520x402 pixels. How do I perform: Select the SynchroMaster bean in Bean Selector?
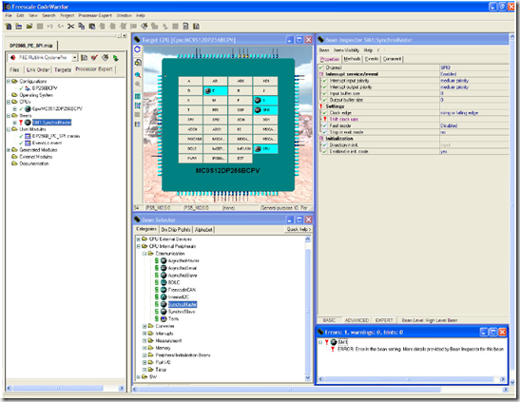pos(183,304)
